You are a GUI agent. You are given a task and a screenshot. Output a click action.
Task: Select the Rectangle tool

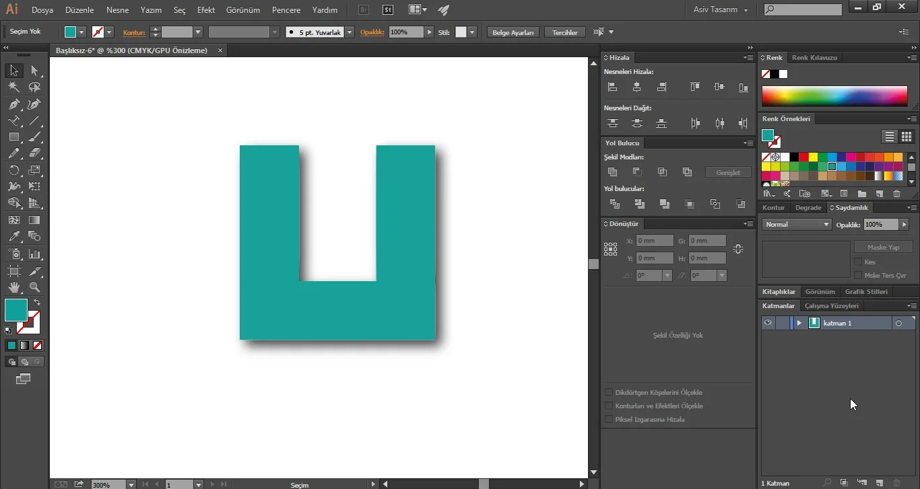(13, 137)
